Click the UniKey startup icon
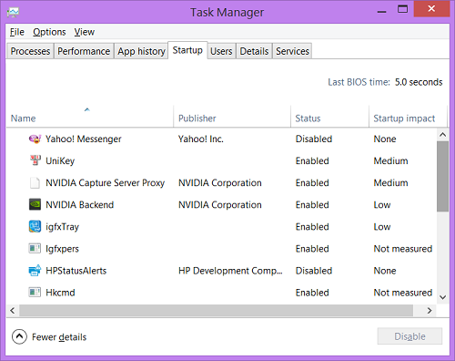 tap(35, 160)
